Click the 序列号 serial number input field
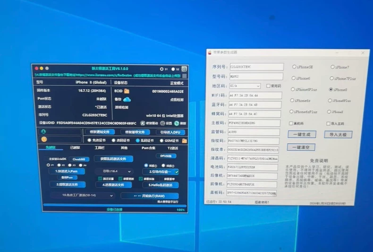The width and height of the screenshot is (373, 252). point(257,67)
